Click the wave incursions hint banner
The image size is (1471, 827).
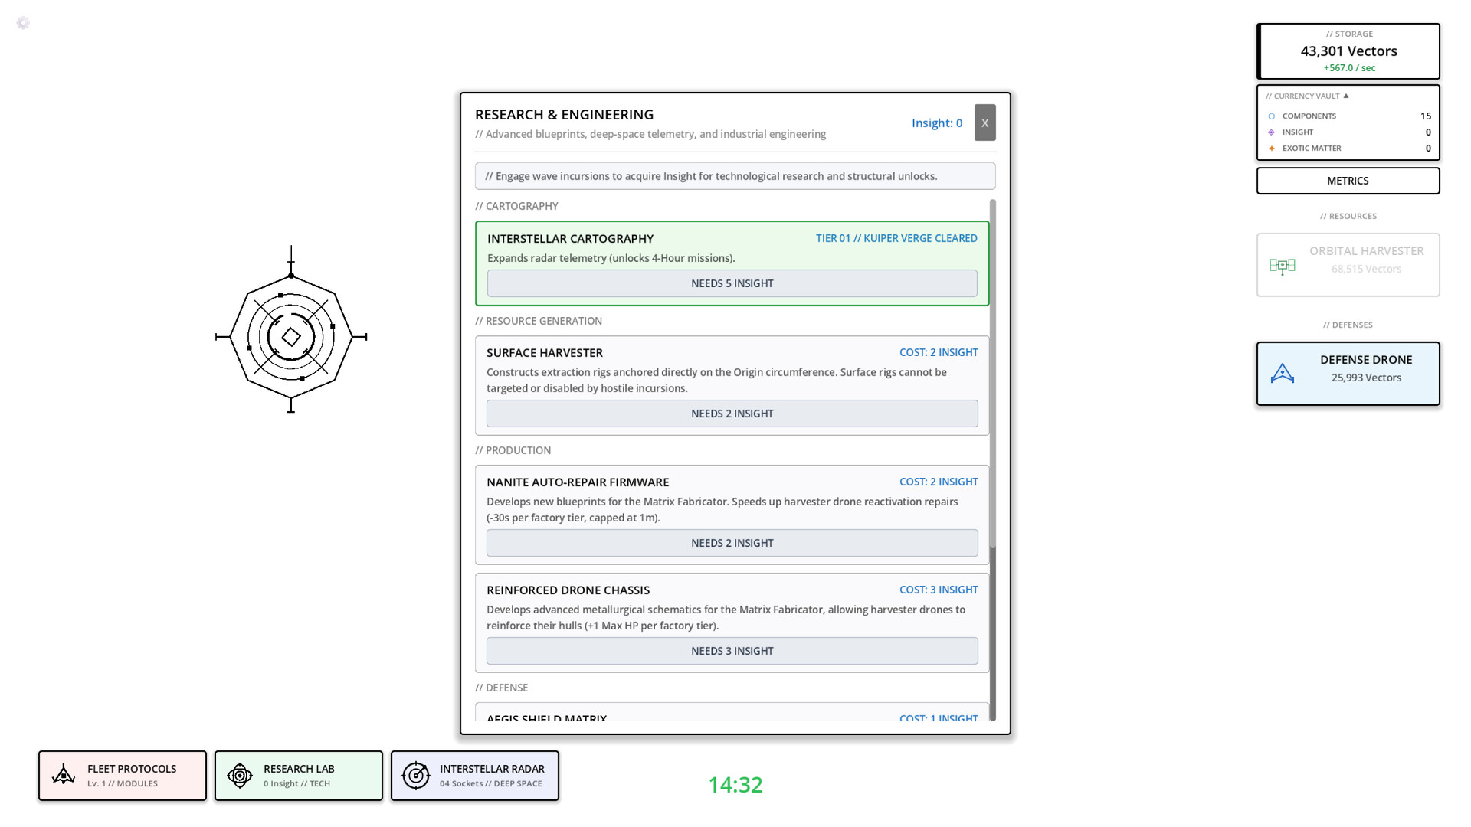point(735,176)
